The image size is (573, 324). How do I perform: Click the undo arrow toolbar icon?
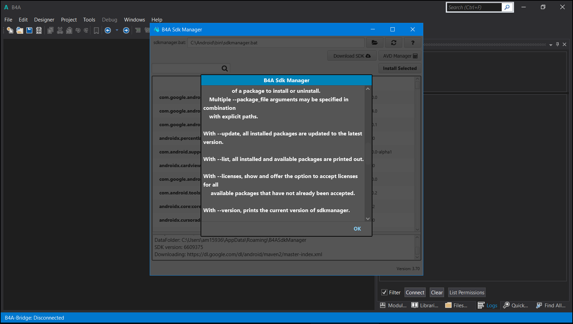[x=78, y=30]
